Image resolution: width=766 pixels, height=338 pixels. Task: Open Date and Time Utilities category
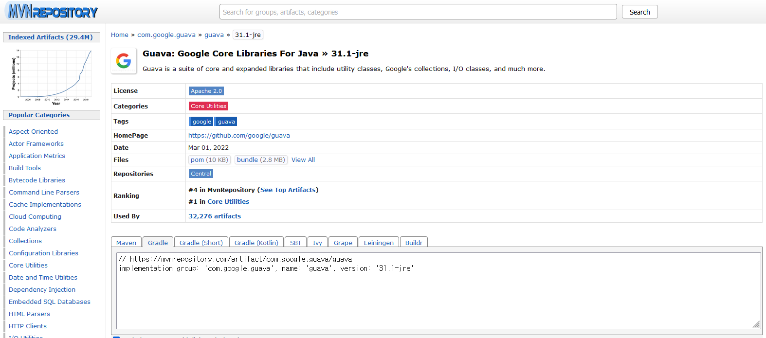pos(43,277)
